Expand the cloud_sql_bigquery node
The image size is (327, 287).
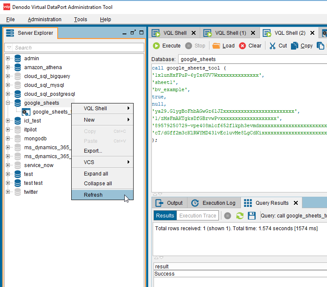pyautogui.click(x=8, y=76)
